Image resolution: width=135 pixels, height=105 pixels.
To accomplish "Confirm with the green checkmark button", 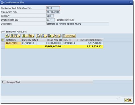I will tap(126, 100).
